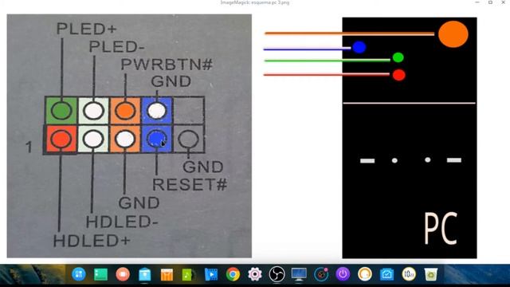
Task: Open the blue movie player icon
Action: pyautogui.click(x=210, y=274)
